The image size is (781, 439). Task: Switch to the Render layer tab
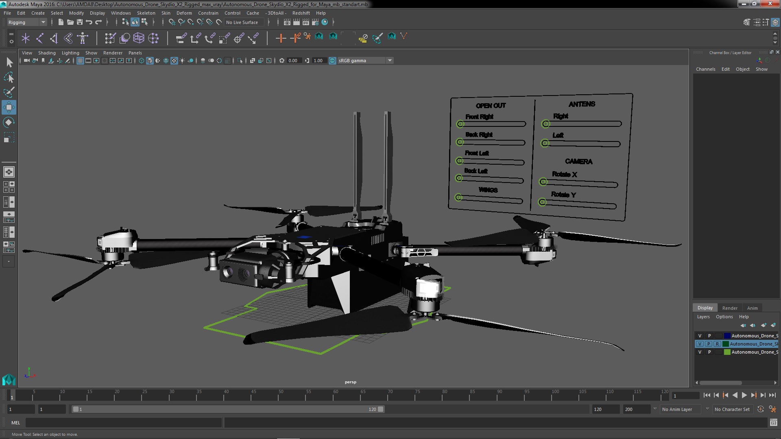click(x=730, y=308)
